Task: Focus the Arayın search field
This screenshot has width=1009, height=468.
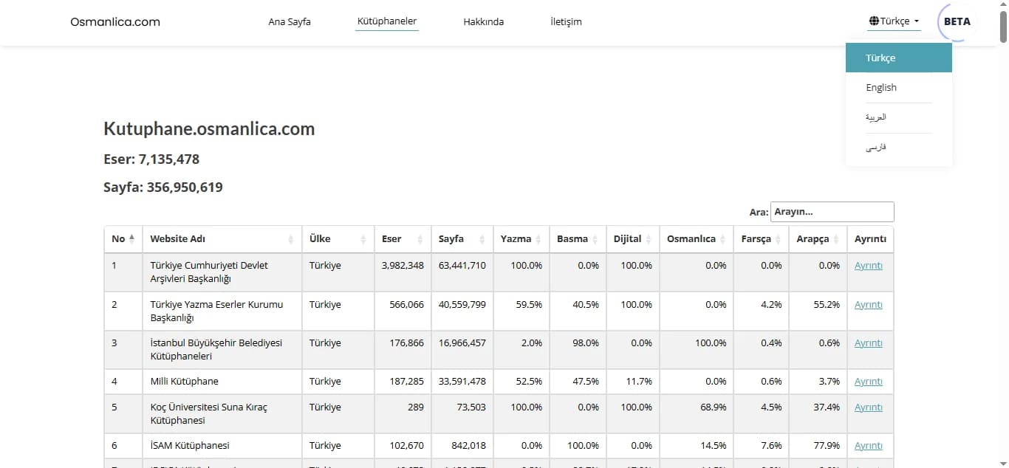Action: [x=832, y=212]
